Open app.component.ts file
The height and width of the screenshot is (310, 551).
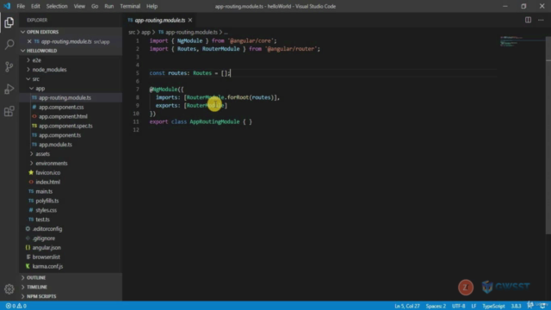tap(71, 135)
